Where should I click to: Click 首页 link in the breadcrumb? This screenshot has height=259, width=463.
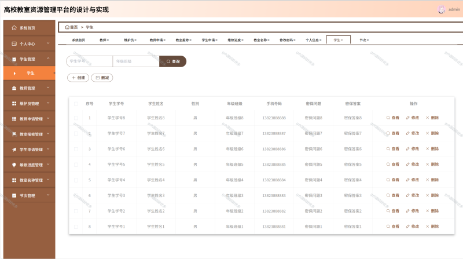point(74,27)
